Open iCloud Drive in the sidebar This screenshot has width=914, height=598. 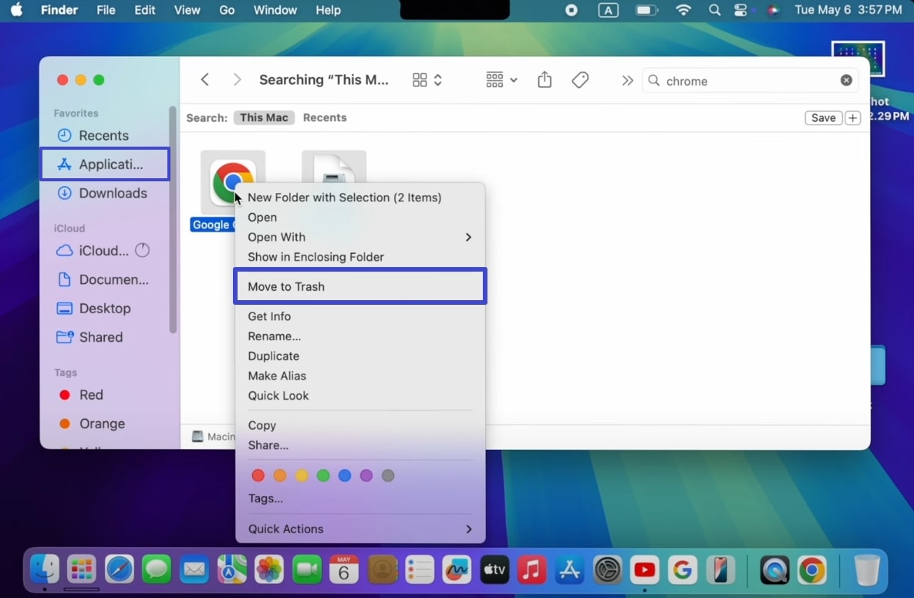(105, 250)
